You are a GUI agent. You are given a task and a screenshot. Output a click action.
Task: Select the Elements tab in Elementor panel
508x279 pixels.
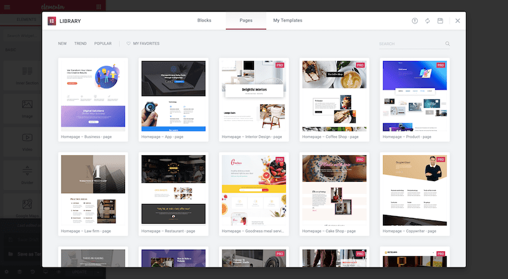[27, 20]
